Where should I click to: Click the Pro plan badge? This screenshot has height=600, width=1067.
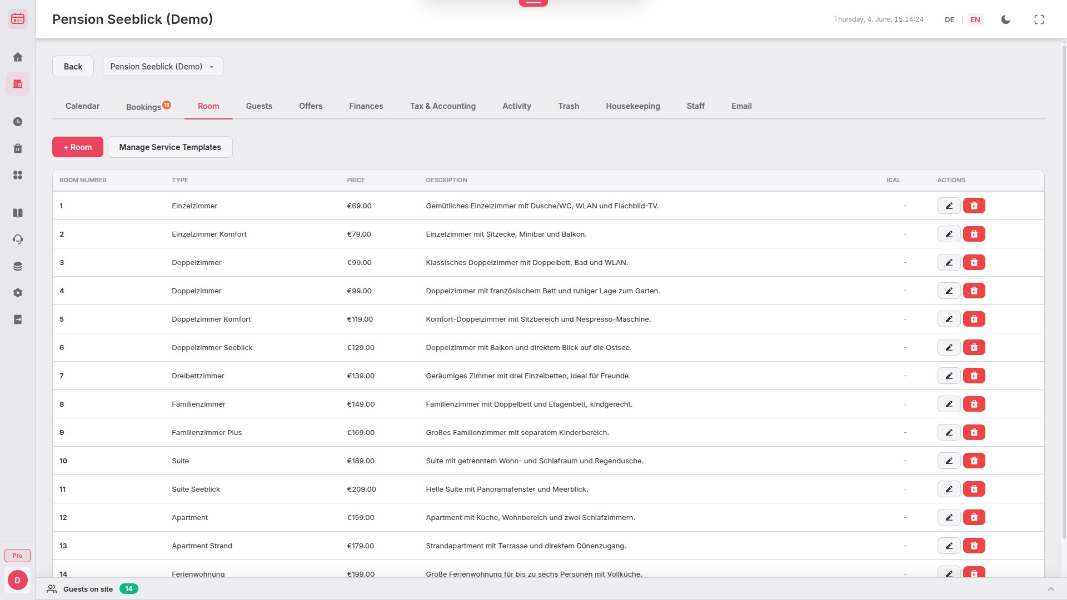click(18, 556)
